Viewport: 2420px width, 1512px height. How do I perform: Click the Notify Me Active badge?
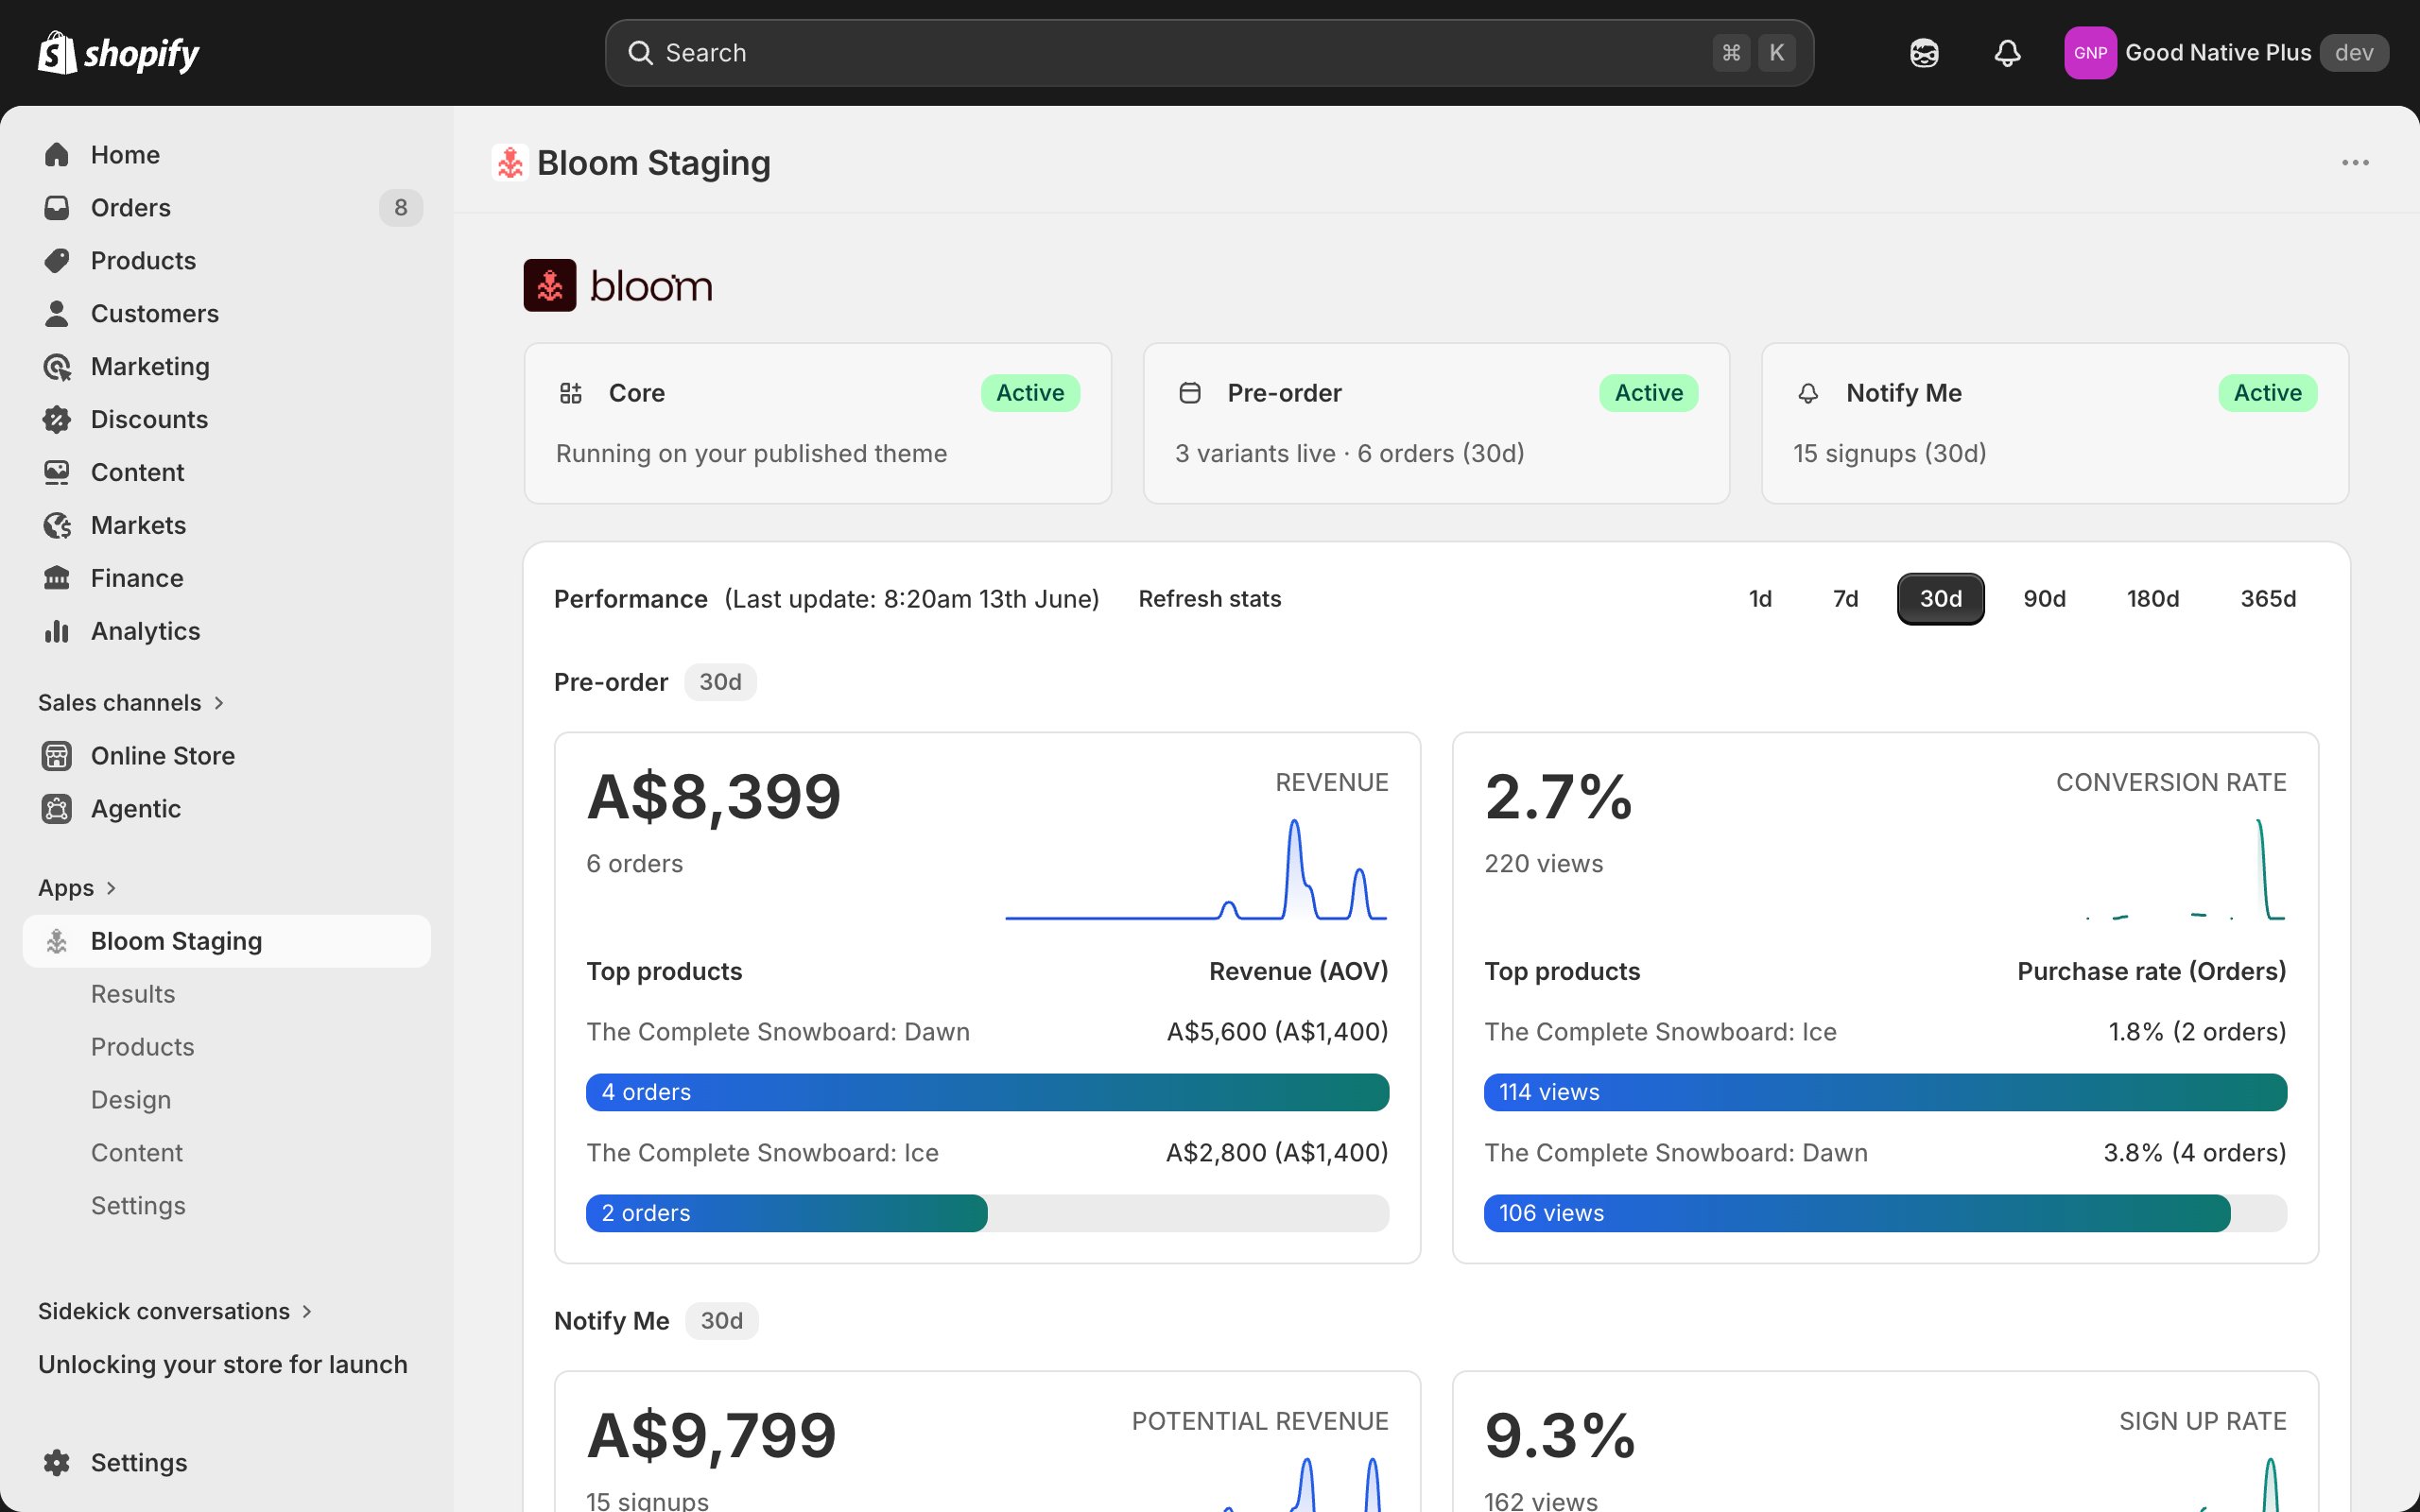coord(2268,393)
